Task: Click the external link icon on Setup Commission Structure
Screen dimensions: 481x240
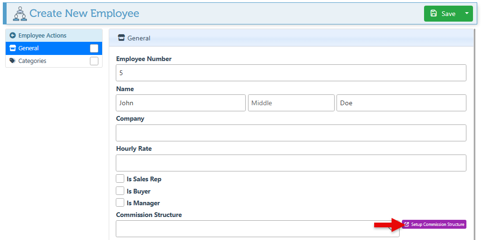Action: coord(407,225)
